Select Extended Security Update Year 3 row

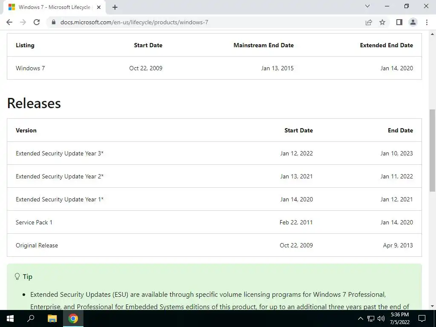[214, 153]
